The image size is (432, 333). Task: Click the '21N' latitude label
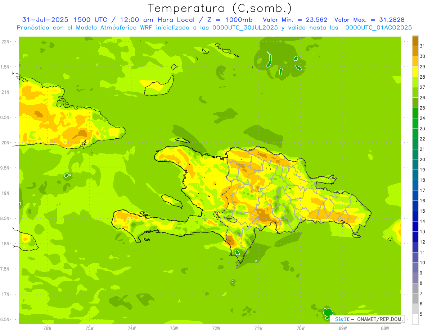tap(5, 92)
